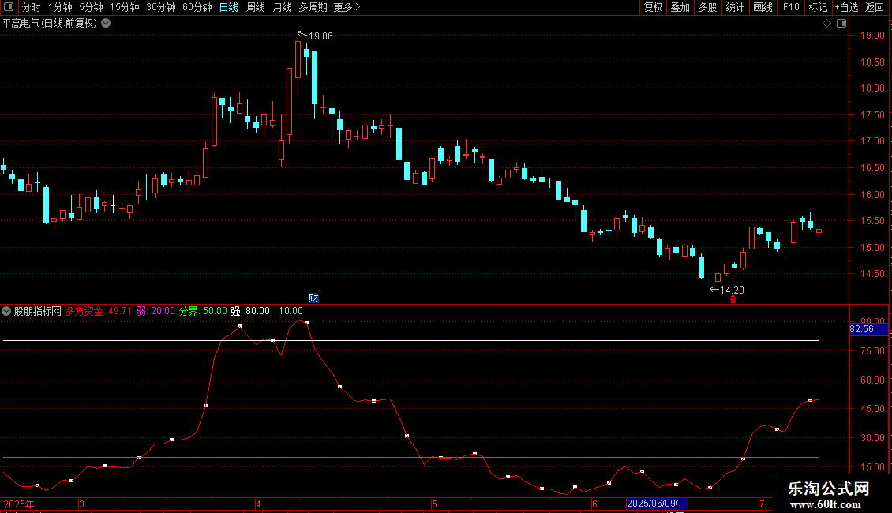
Task: Toggle the left sidebar panel icon
Action: pos(9,7)
